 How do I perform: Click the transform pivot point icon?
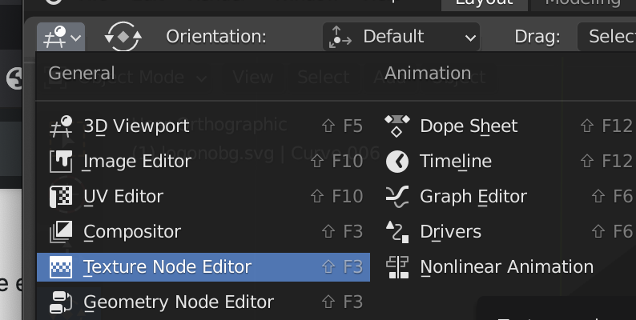point(123,37)
